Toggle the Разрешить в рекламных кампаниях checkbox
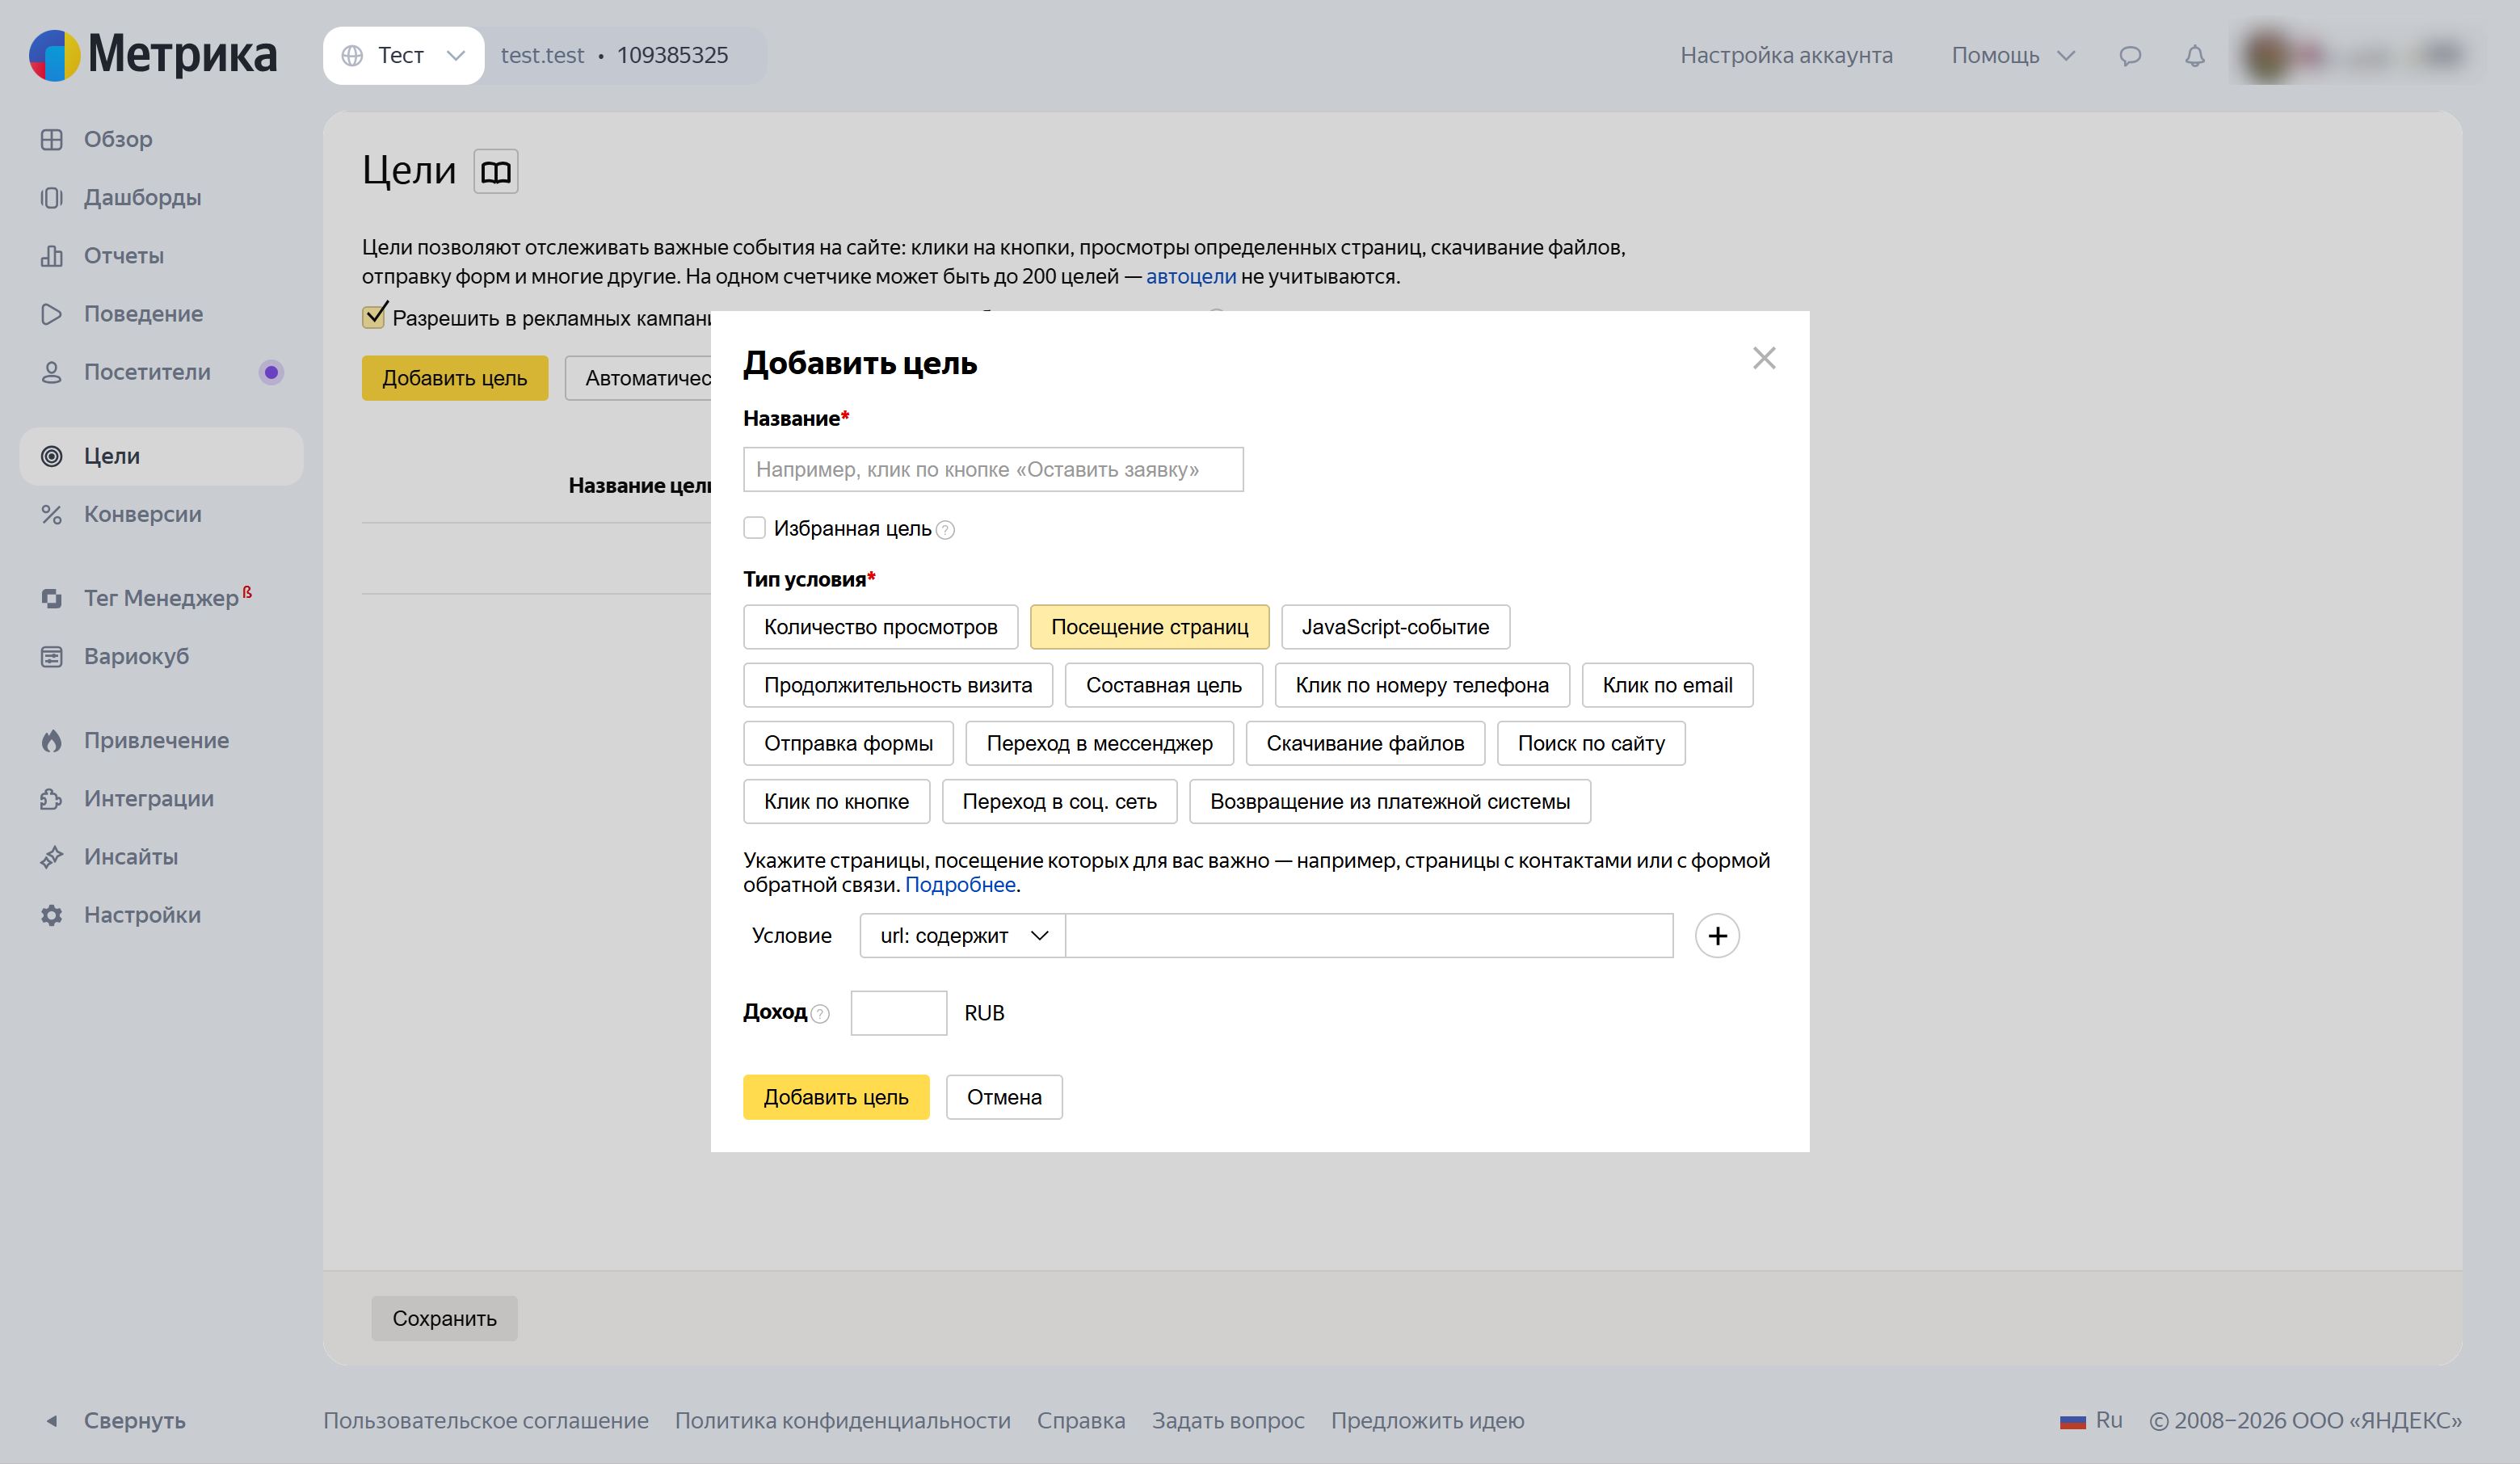The height and width of the screenshot is (1464, 2520). click(374, 317)
